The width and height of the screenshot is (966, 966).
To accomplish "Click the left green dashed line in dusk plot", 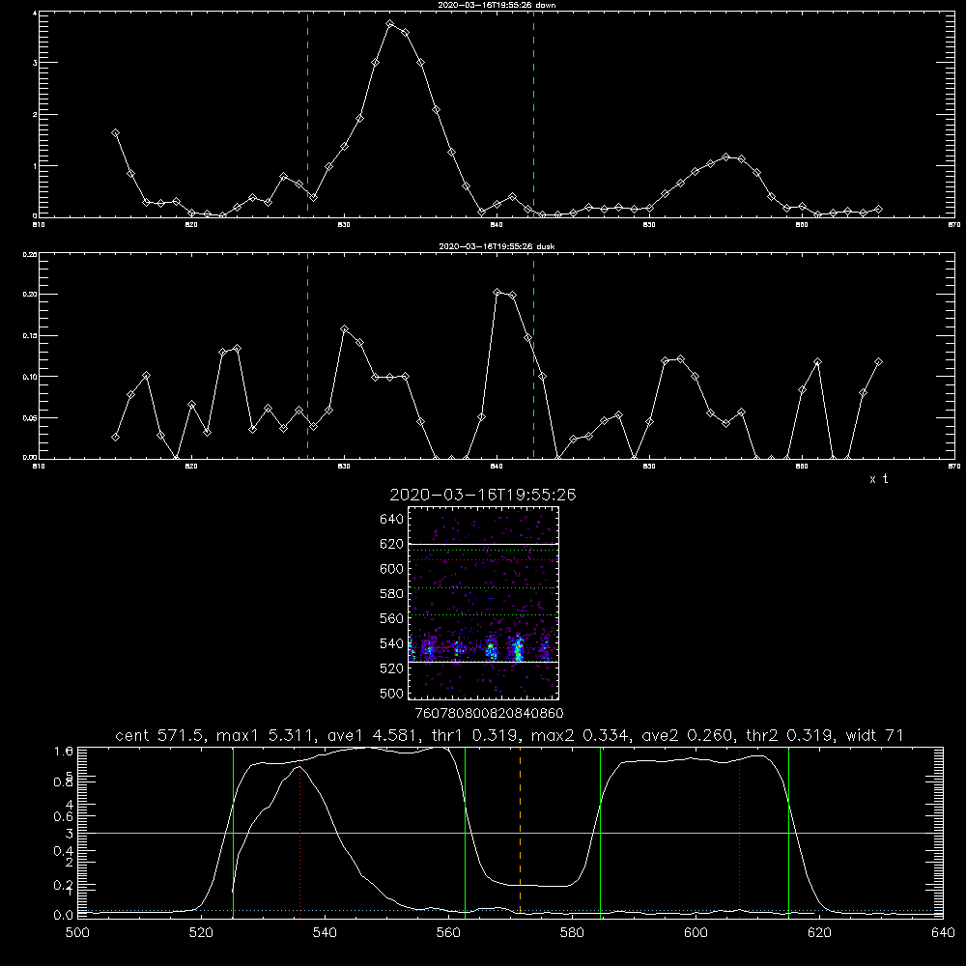I will click(307, 355).
